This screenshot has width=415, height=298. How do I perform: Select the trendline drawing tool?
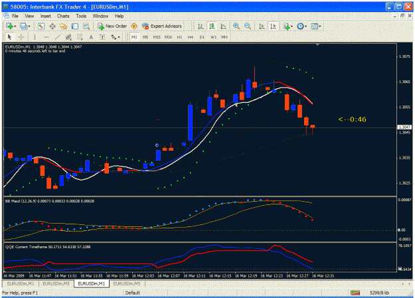click(x=57, y=37)
